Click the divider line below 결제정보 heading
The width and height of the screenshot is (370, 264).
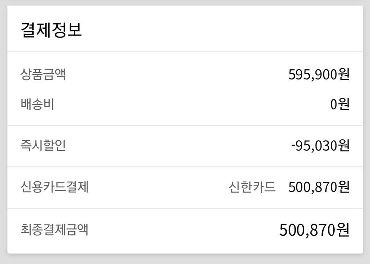[x=185, y=52]
